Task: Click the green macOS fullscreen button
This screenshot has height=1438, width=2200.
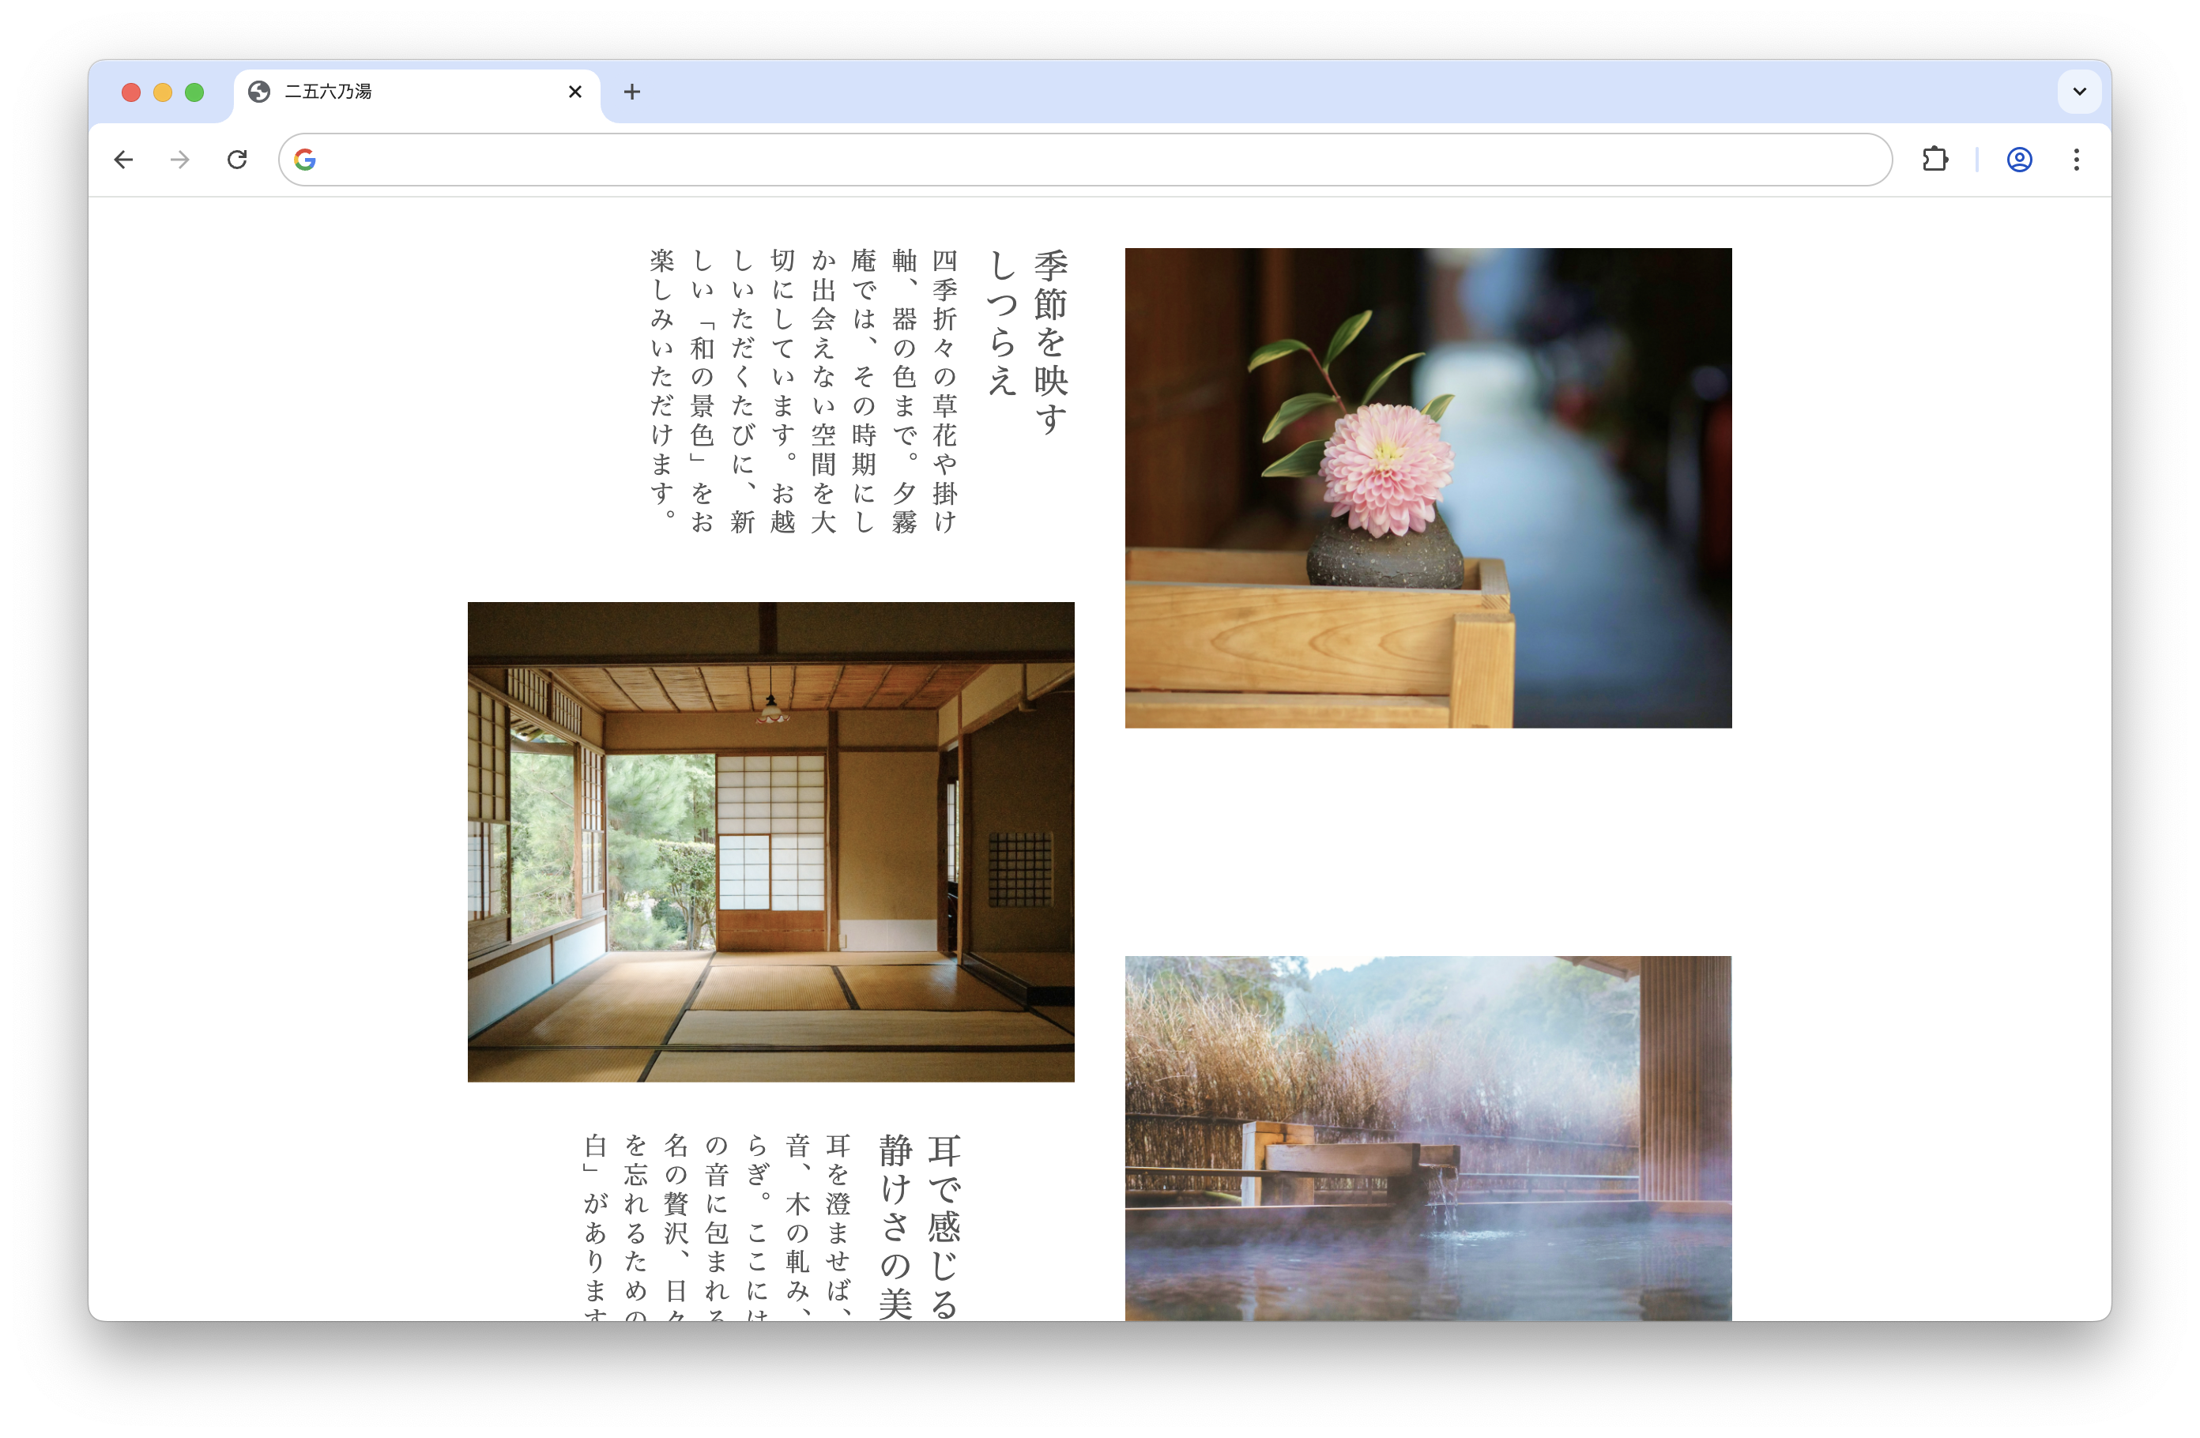Action: [x=194, y=92]
